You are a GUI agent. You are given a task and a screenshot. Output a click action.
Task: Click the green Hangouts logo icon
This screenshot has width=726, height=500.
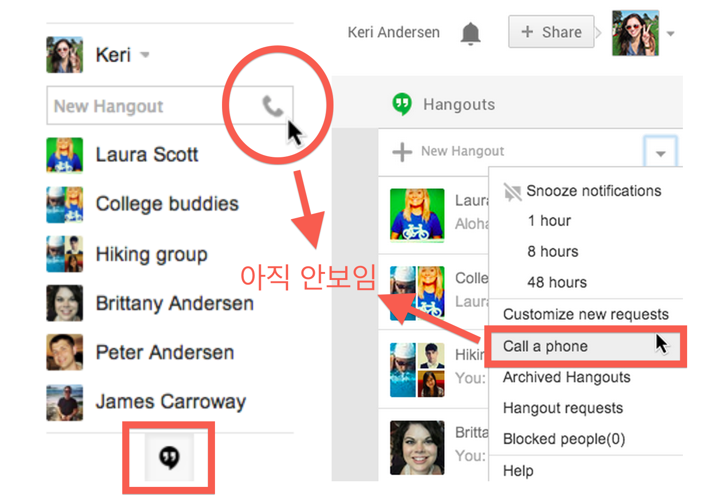[x=402, y=104]
